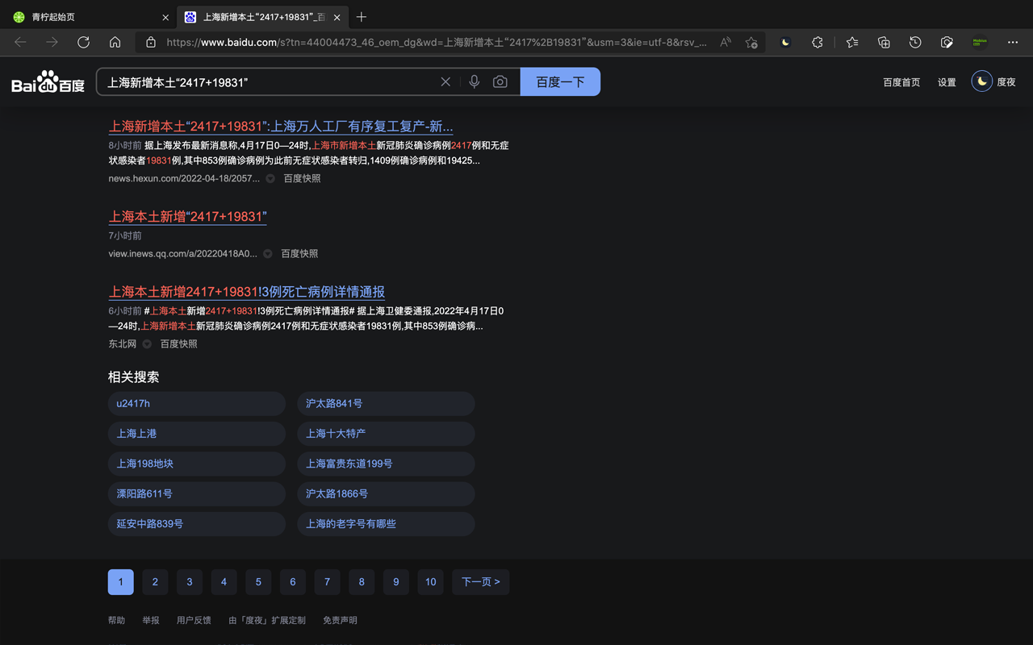Go to results page 5

(258, 581)
